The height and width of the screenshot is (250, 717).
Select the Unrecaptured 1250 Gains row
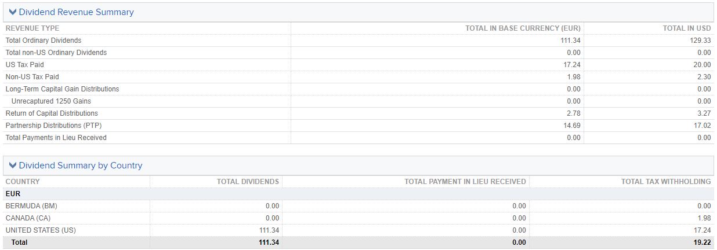[358, 101]
